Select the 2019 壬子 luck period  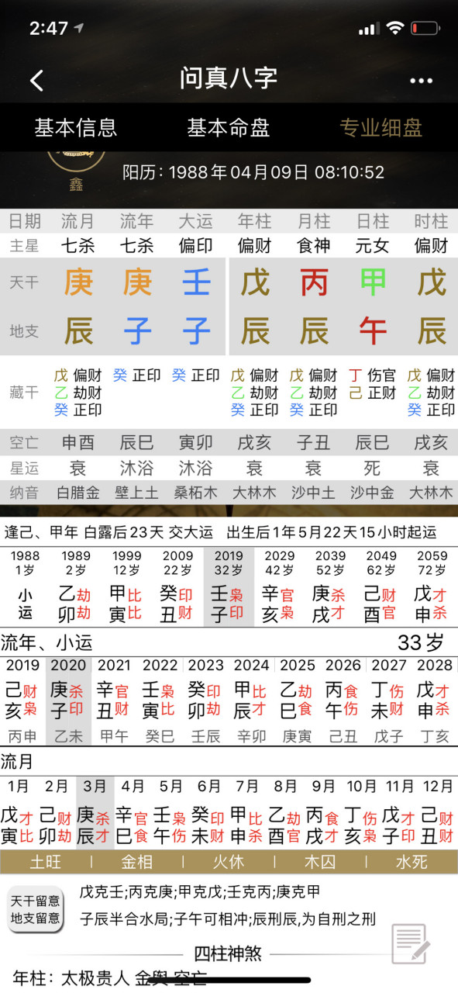point(229,588)
